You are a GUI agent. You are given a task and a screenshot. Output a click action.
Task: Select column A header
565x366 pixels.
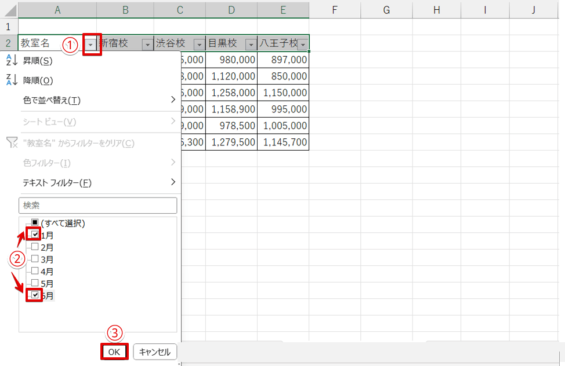coord(57,10)
